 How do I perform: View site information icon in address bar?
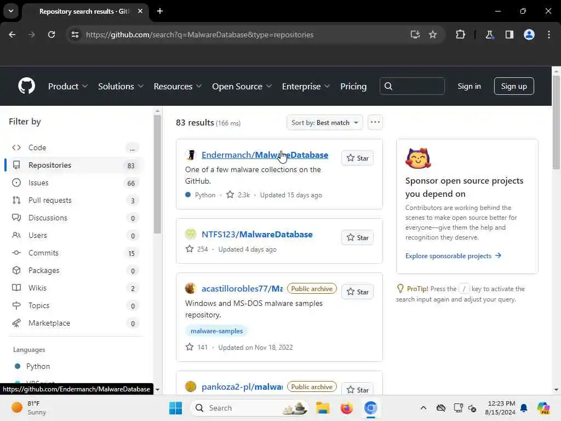(x=75, y=35)
